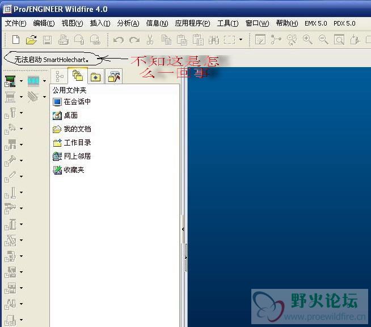This screenshot has height=327, width=371.
Task: Switch to the Model Tree navigator tab
Action: [60, 76]
